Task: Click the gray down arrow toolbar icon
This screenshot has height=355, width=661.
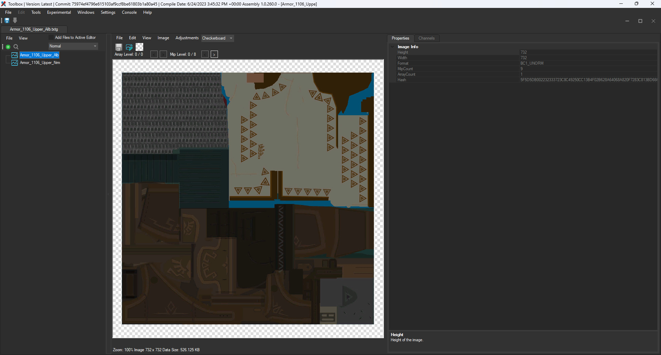Action: pyautogui.click(x=15, y=21)
